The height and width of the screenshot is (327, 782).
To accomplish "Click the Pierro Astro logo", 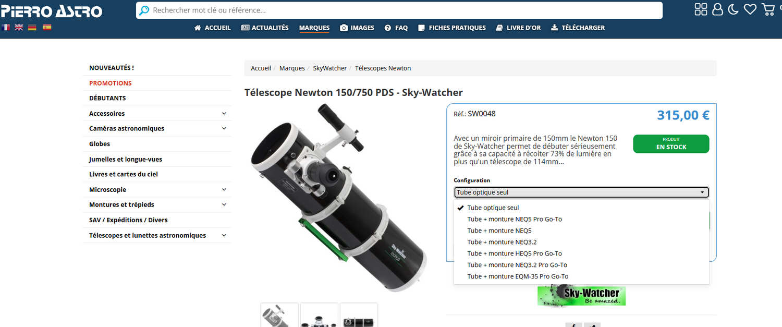I will 51,11.
